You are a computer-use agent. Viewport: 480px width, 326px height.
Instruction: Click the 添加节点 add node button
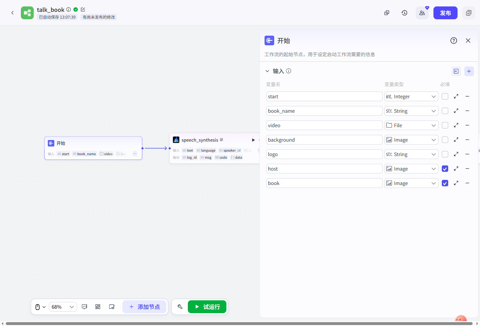point(144,307)
